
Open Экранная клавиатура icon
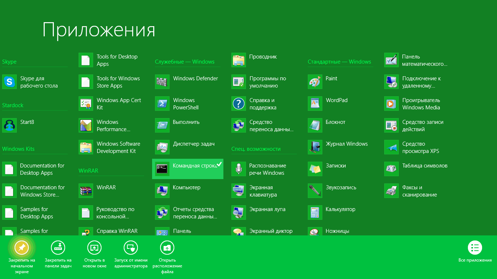click(x=239, y=191)
